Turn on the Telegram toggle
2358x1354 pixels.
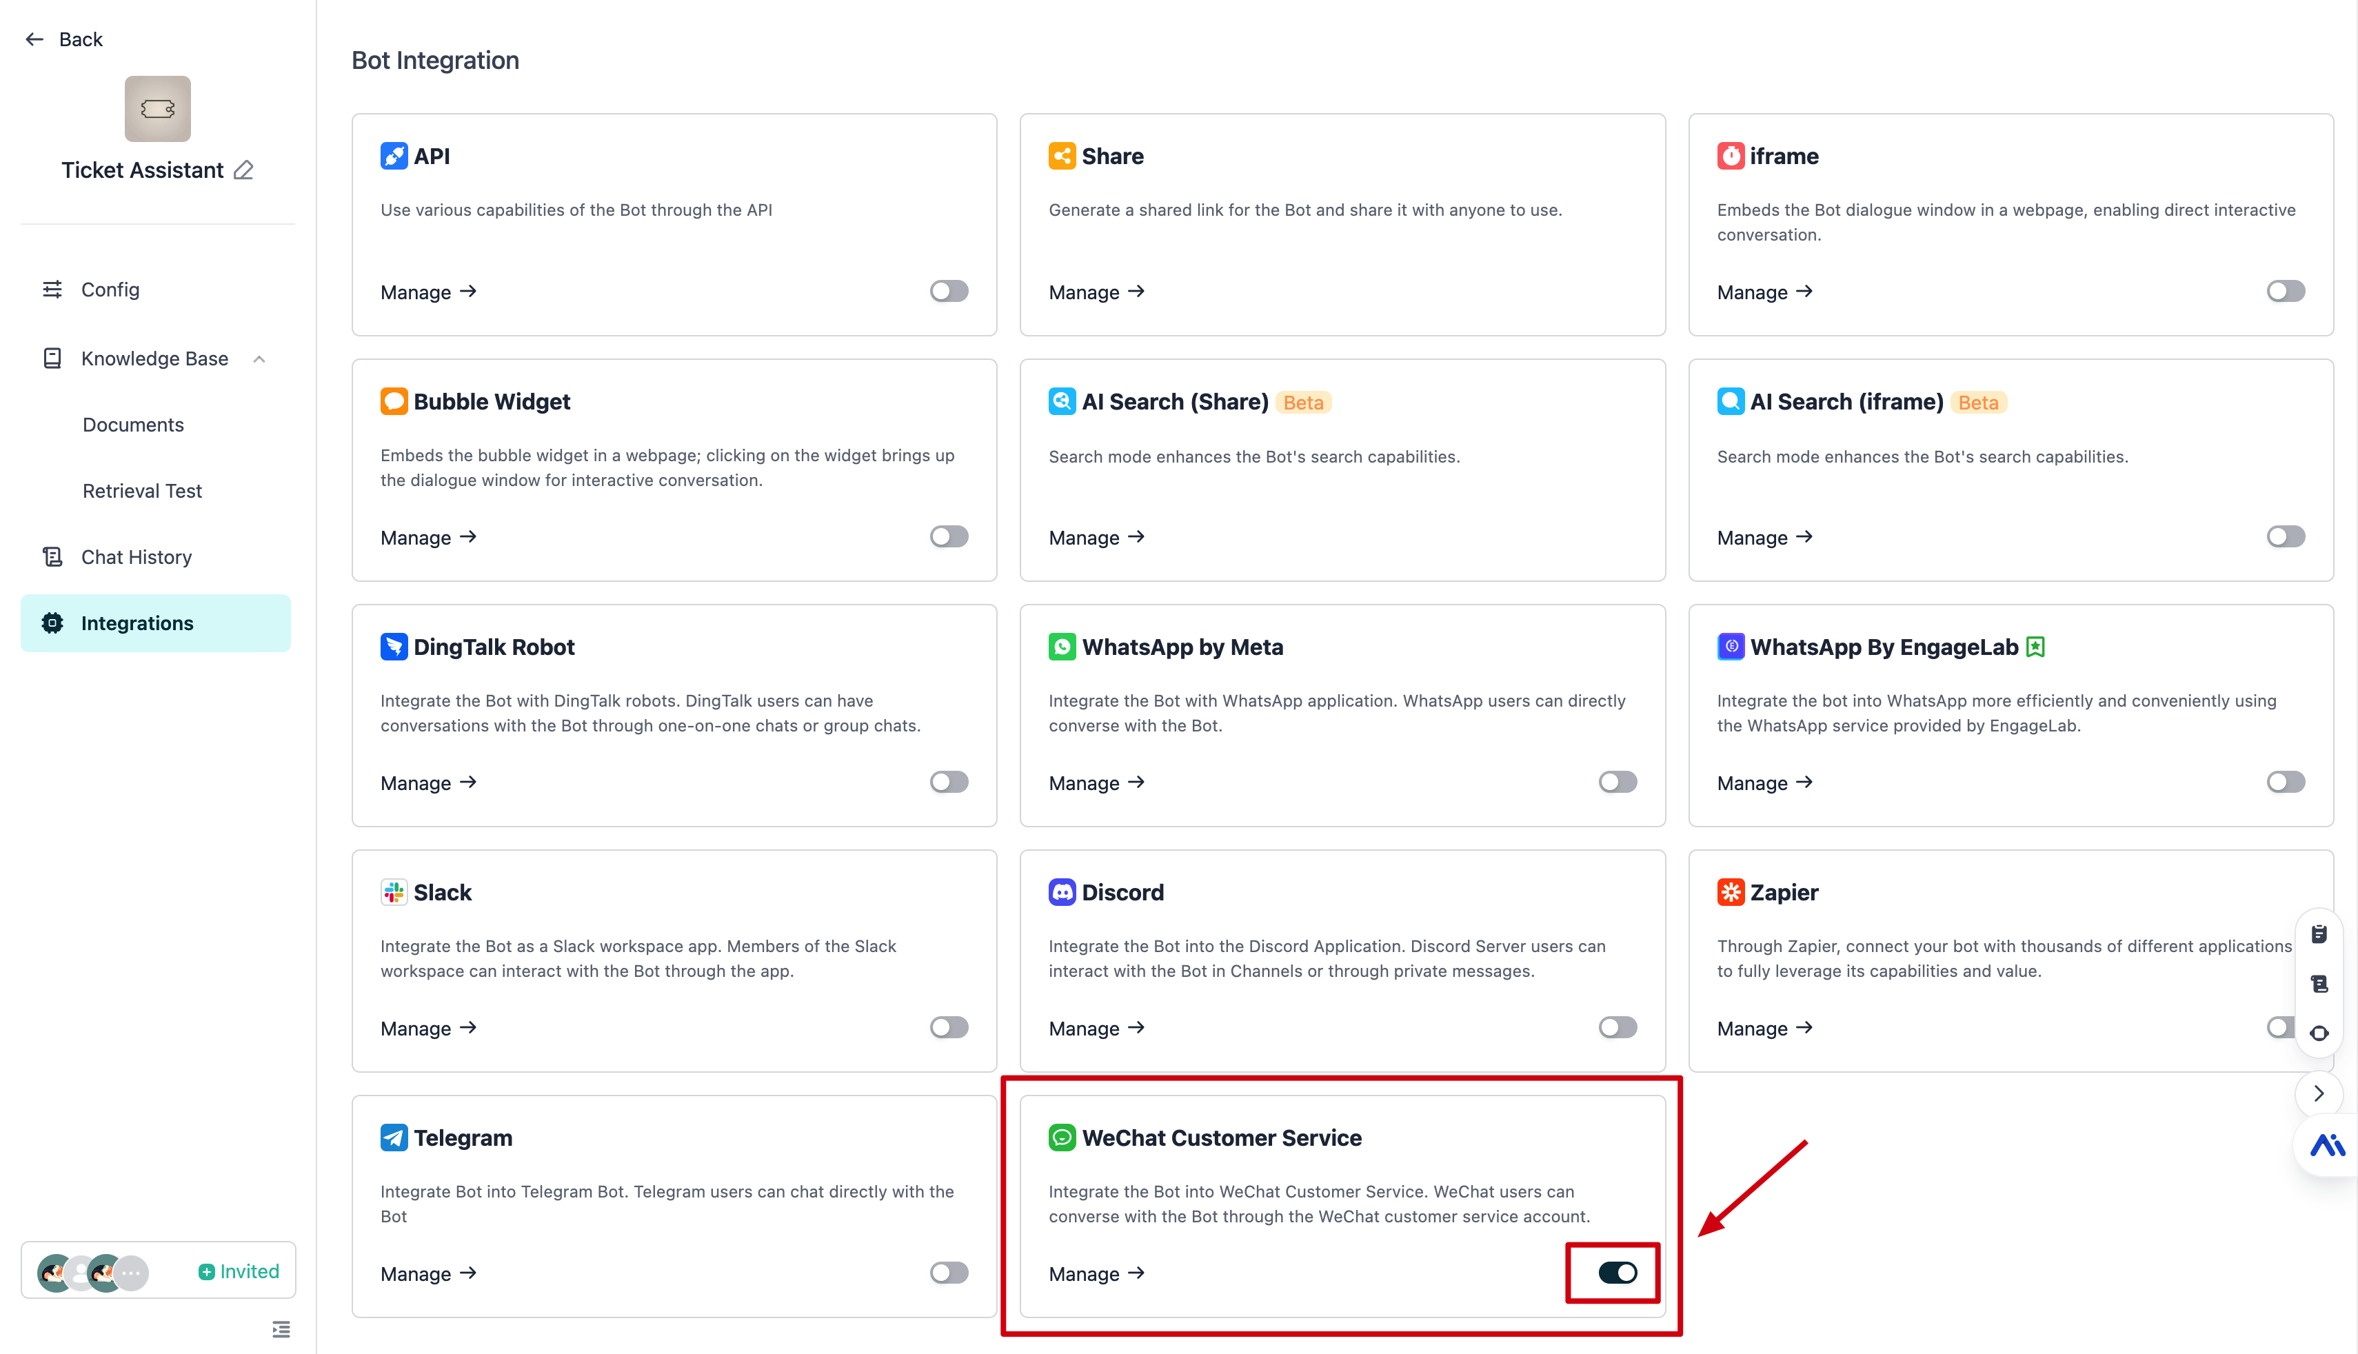[949, 1272]
